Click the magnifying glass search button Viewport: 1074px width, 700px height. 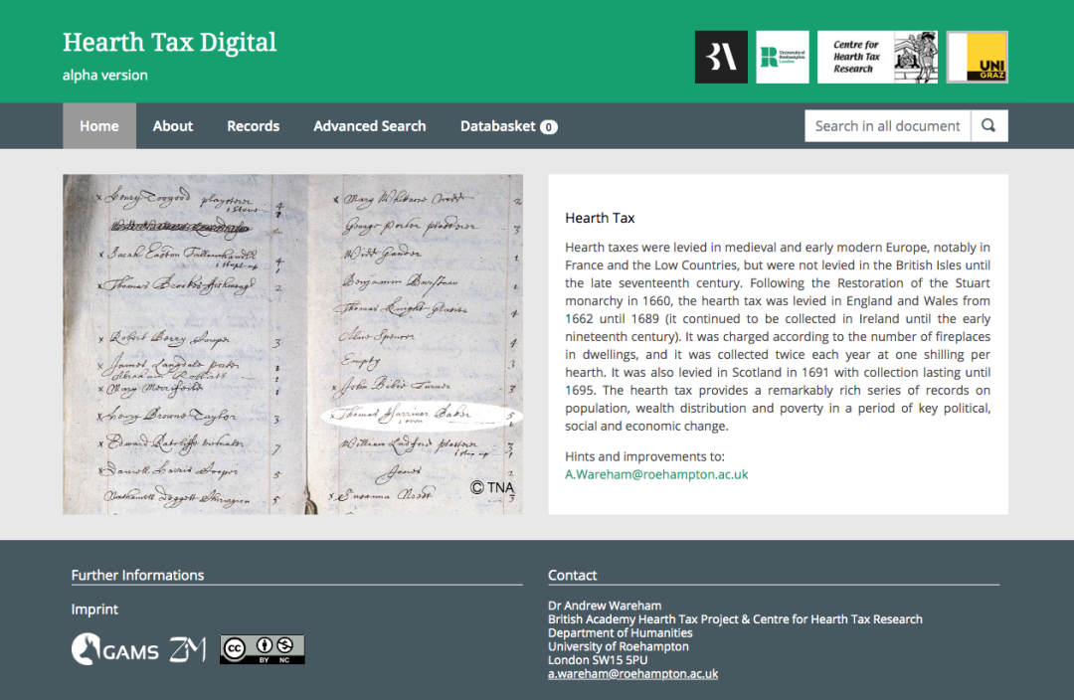988,126
